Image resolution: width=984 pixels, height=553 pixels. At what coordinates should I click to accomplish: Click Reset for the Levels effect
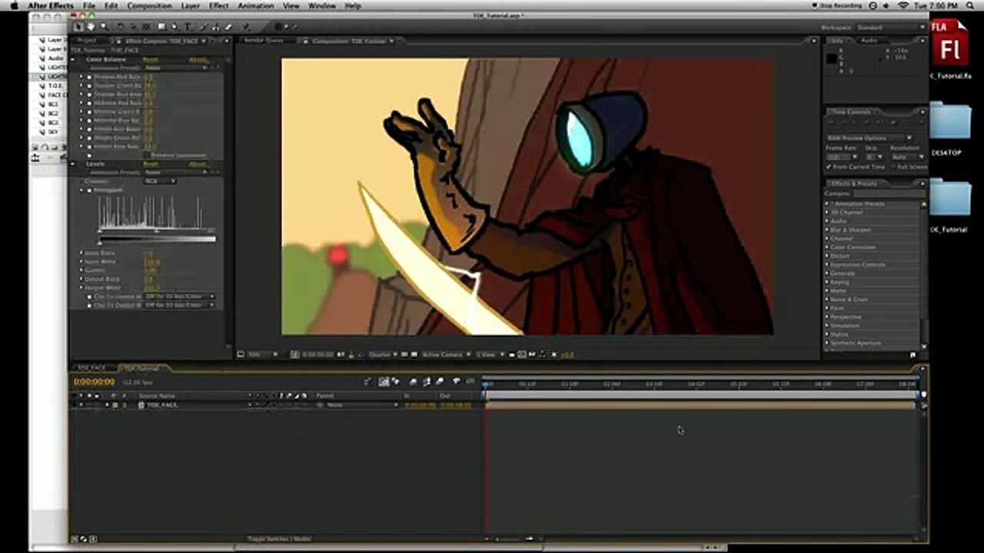pos(151,164)
